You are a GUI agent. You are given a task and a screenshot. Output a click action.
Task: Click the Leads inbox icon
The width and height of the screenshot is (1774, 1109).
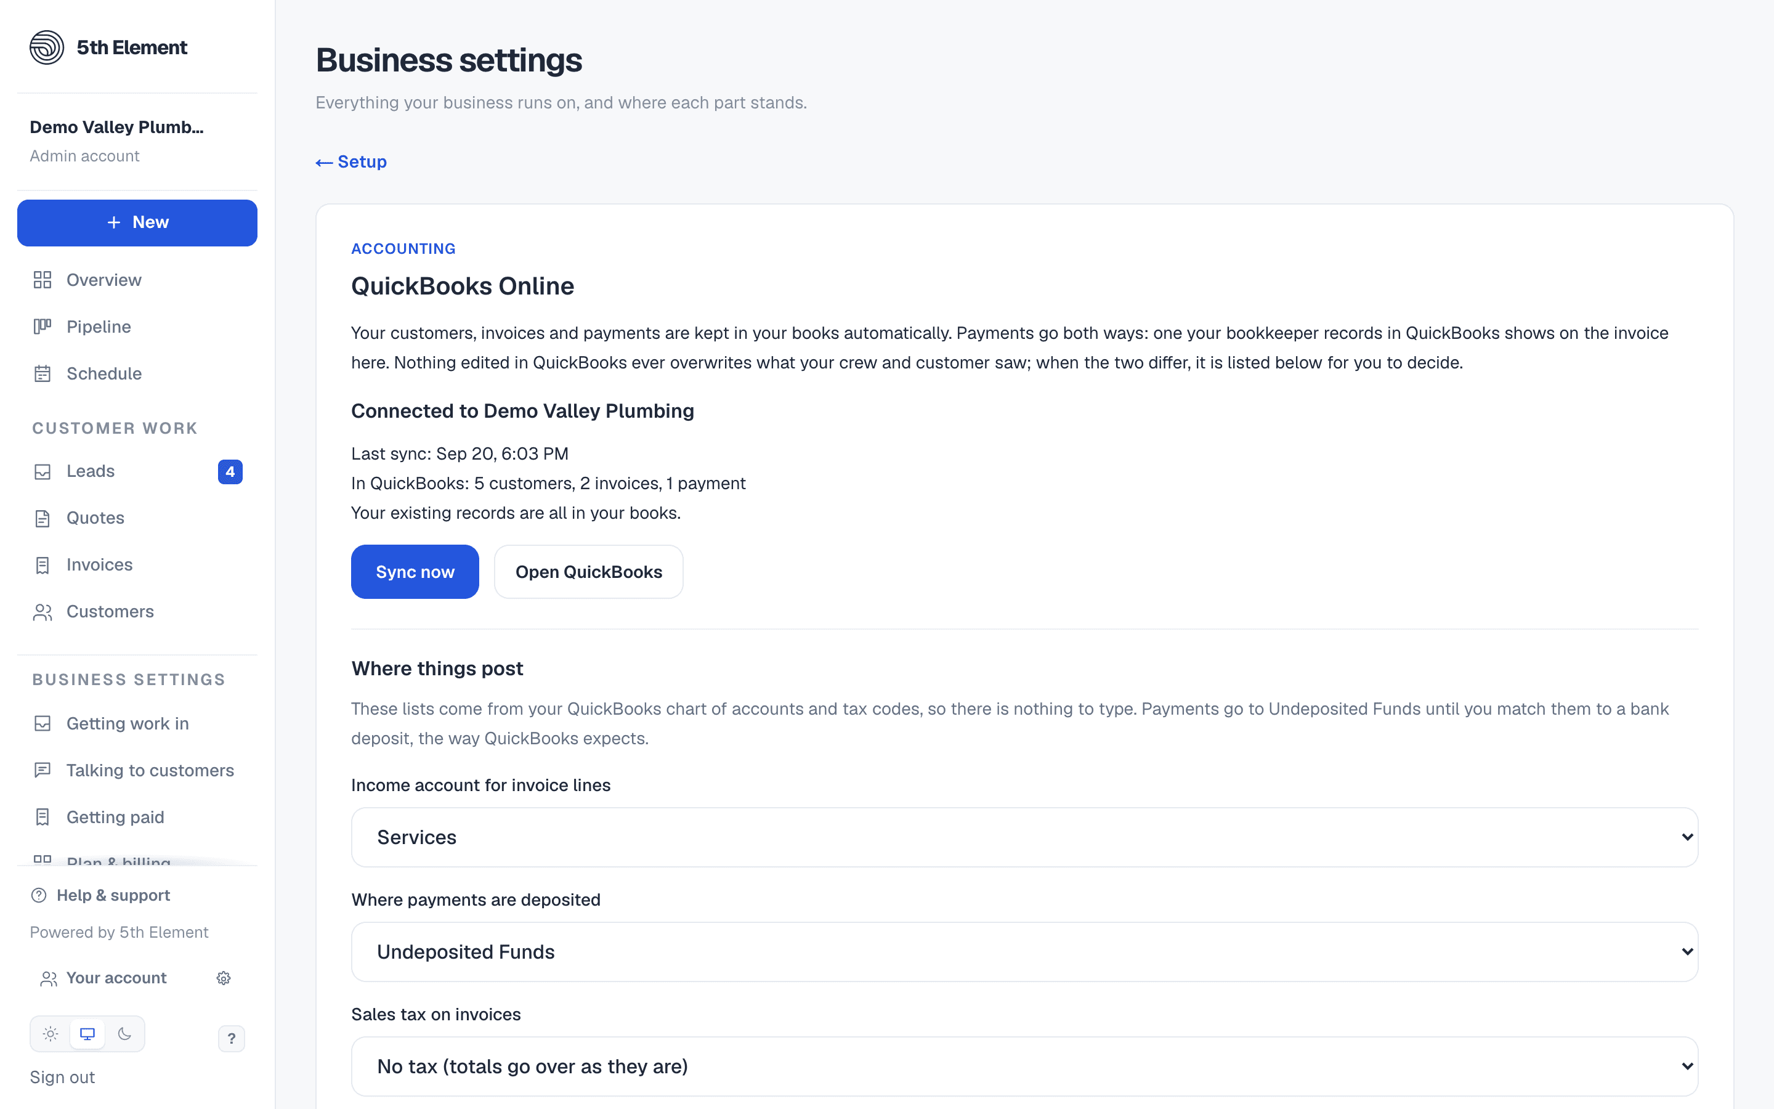pyautogui.click(x=43, y=471)
